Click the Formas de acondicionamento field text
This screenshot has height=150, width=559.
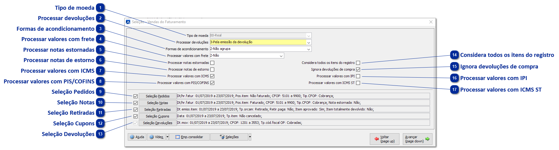coord(220,49)
